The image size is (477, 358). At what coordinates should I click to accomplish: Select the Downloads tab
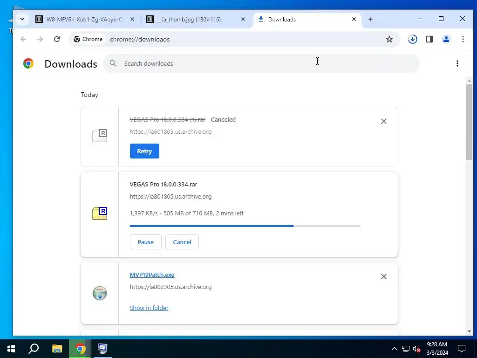[x=307, y=19]
